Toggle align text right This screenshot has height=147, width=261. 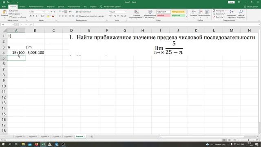(66, 16)
